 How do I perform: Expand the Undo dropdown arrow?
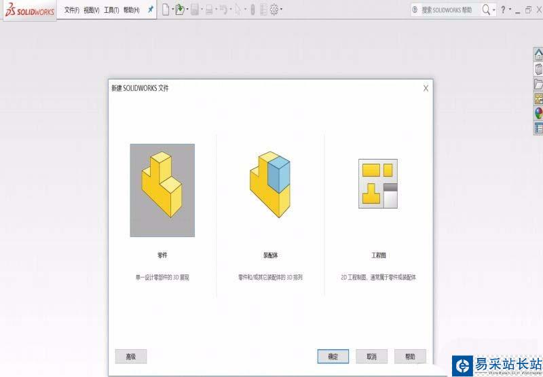pyautogui.click(x=231, y=10)
